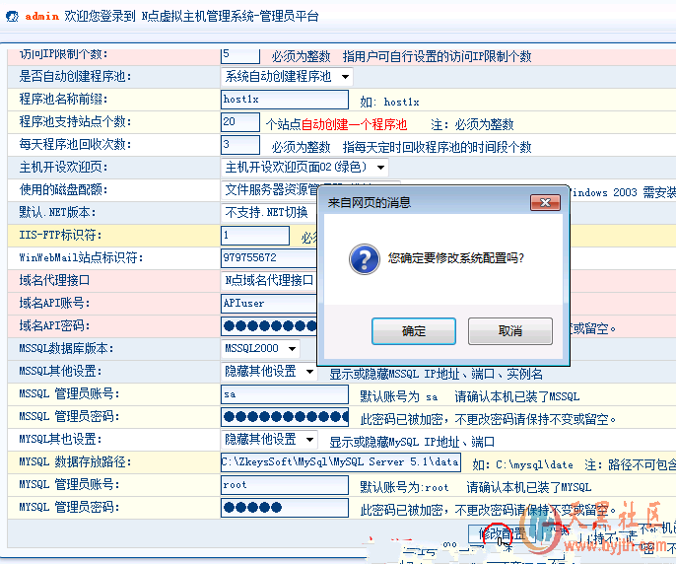The image size is (676, 564).
Task: Click the 访问IP限制个数 input field
Action: pyautogui.click(x=240, y=54)
